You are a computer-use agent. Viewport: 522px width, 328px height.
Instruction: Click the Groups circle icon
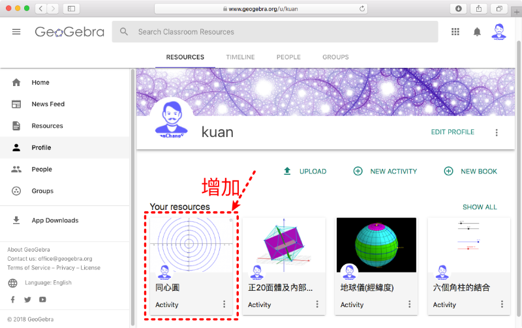coord(16,191)
